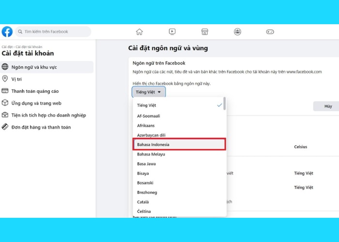
Task: Expand the Tiếng Việt language dropdown button
Action: pos(149,92)
